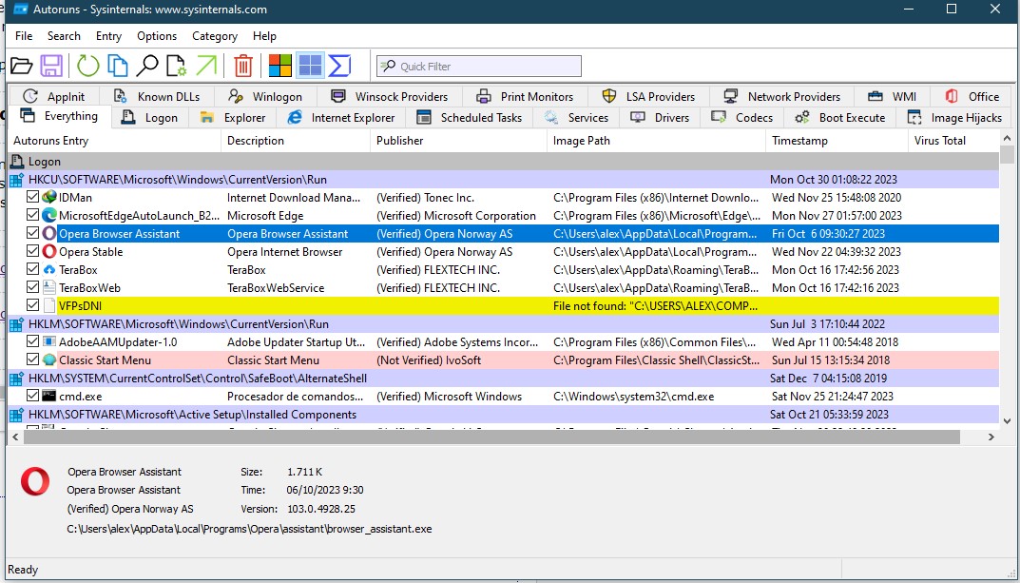Click the horizontal scrollbar right arrow

tap(991, 437)
